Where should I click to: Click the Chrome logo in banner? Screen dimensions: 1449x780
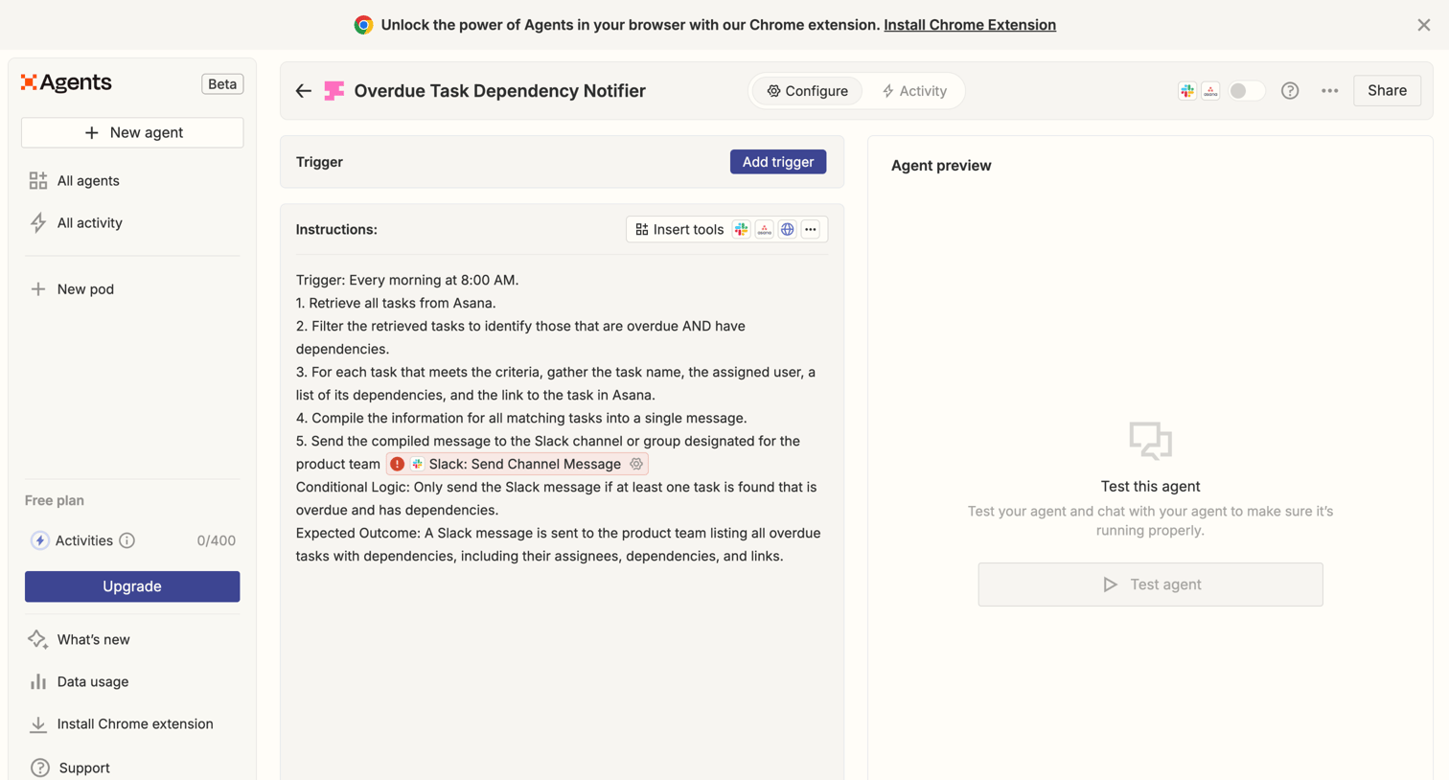pos(363,25)
